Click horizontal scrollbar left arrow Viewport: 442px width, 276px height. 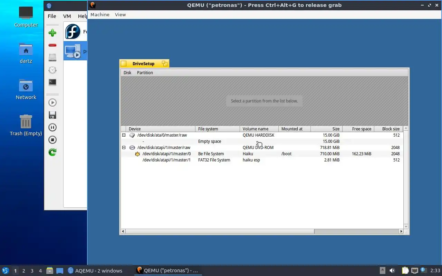click(123, 231)
